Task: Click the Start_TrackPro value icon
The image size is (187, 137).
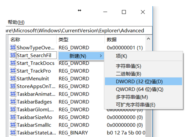Action: point(13,71)
